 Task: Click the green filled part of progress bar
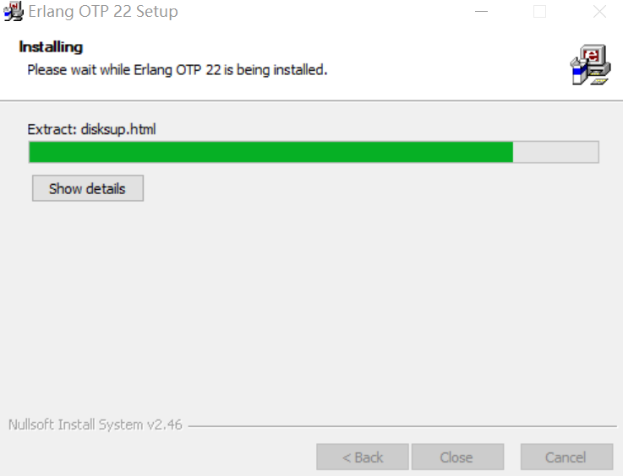[x=271, y=152]
